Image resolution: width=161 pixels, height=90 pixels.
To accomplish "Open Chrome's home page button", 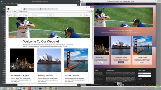I will (15, 11).
